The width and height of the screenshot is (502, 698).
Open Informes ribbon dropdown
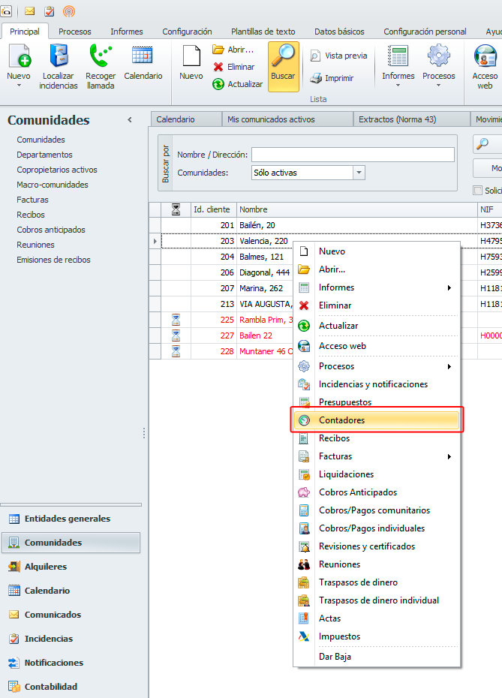point(398,67)
